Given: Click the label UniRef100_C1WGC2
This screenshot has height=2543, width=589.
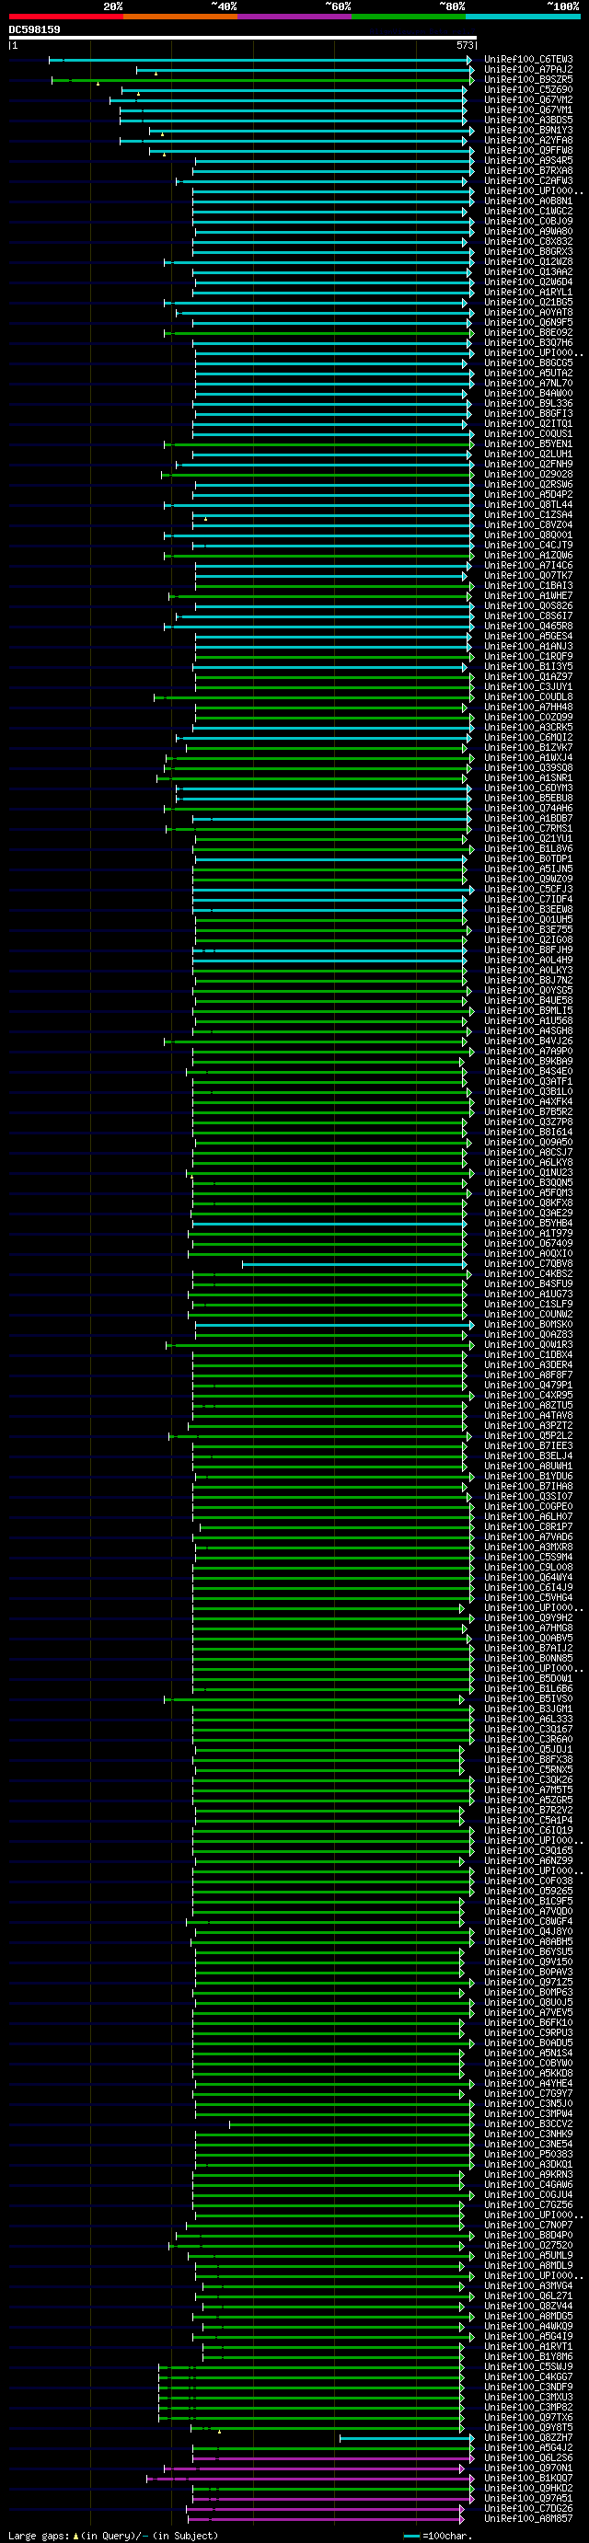Looking at the screenshot, I should [x=527, y=212].
